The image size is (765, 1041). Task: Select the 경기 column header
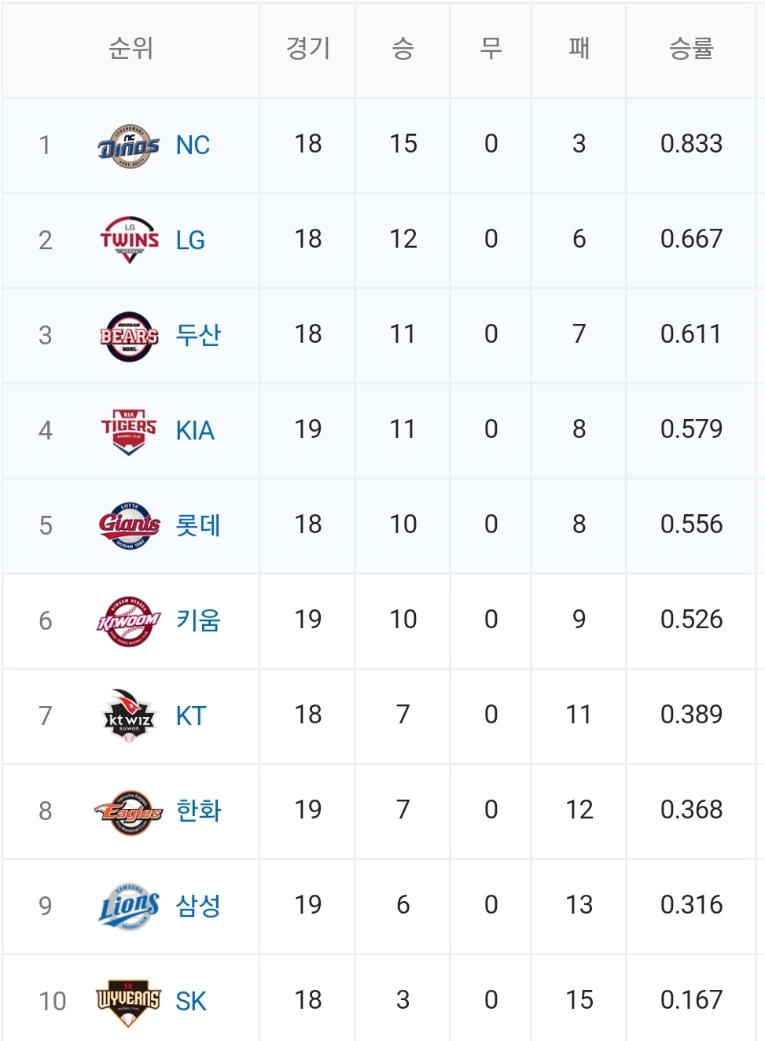(307, 49)
